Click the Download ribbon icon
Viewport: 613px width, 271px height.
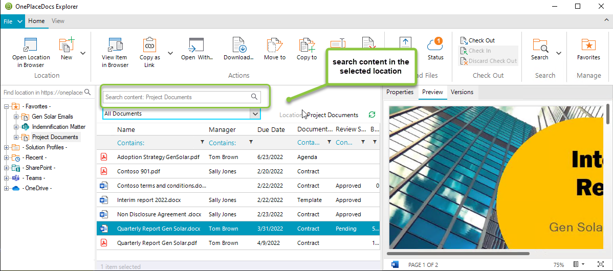pyautogui.click(x=239, y=44)
